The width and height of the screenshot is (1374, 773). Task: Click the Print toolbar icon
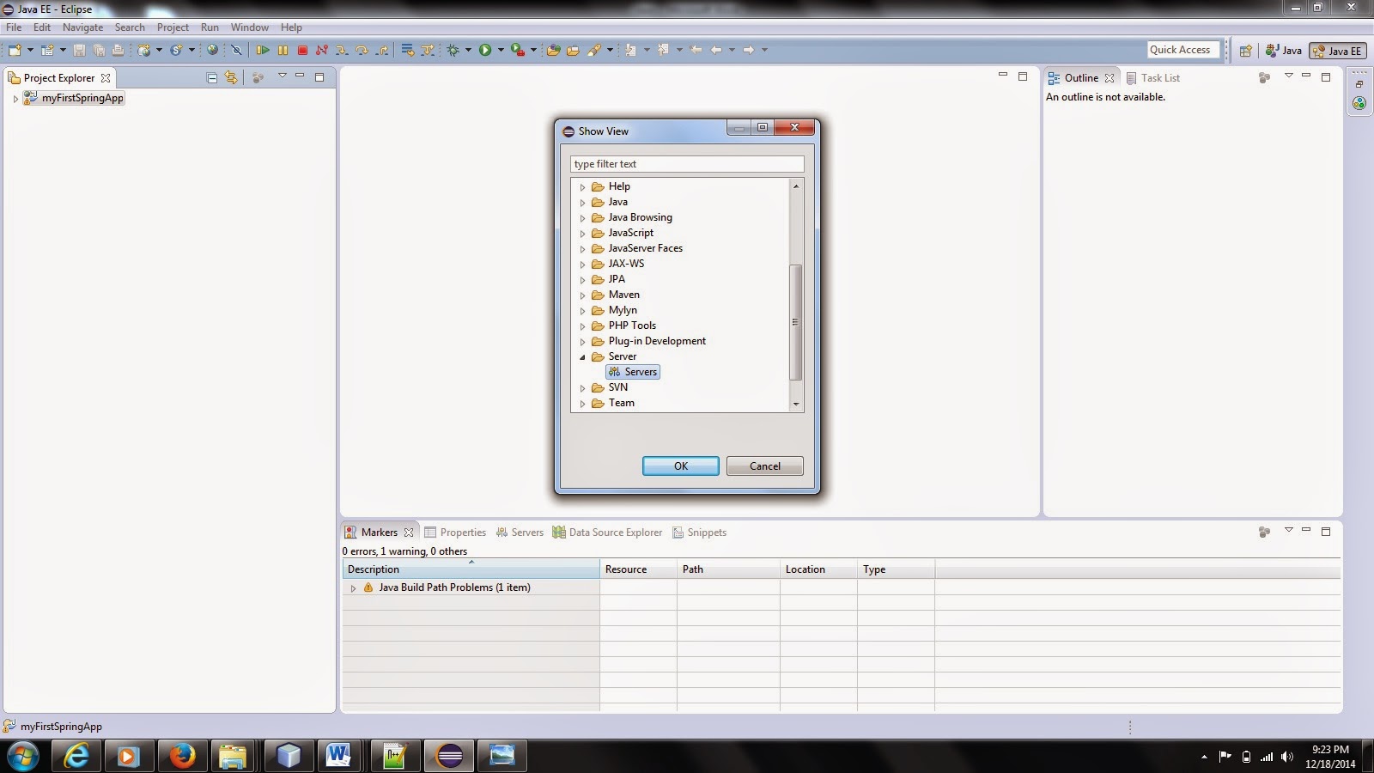point(116,50)
